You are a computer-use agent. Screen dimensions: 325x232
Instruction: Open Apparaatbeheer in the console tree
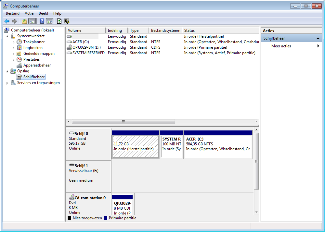[x=37, y=65]
